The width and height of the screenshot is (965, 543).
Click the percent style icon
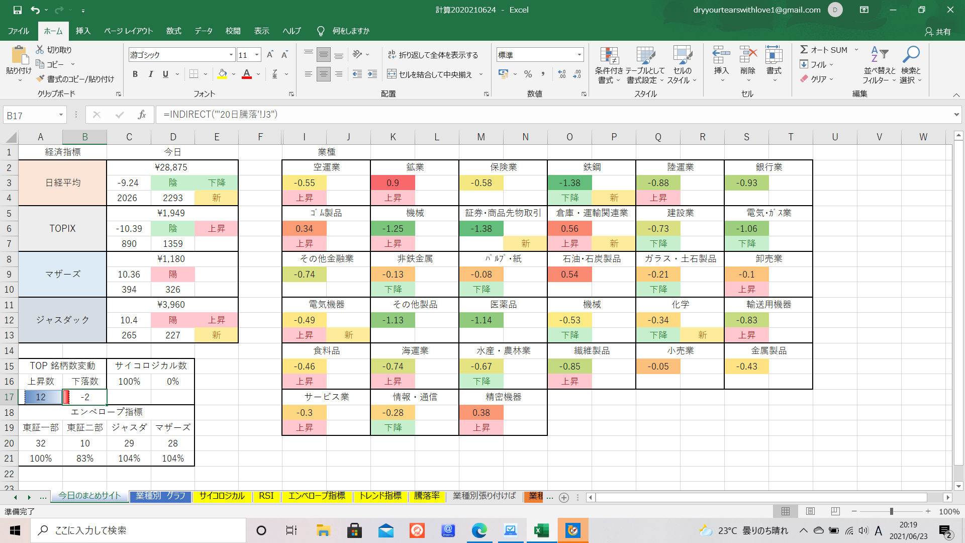[x=528, y=74]
